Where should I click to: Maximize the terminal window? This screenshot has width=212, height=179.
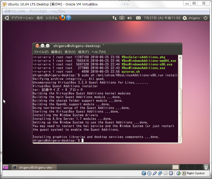click(x=48, y=46)
